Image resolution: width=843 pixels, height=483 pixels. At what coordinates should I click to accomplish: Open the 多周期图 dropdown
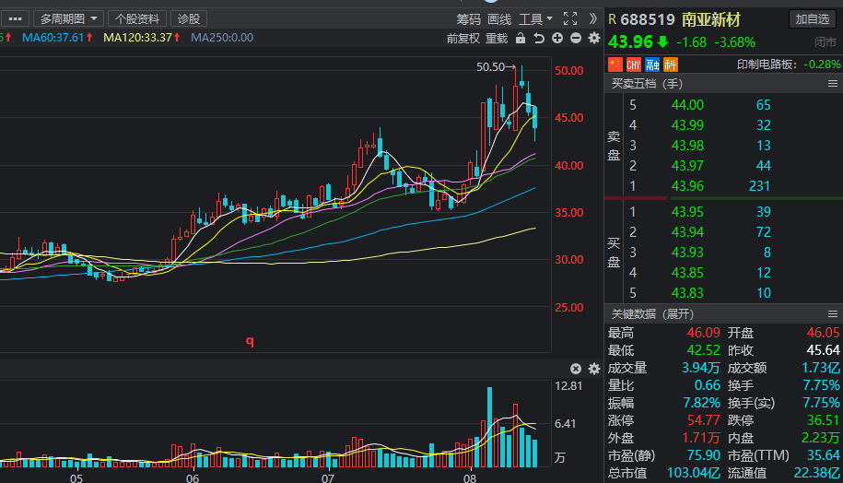click(x=68, y=18)
